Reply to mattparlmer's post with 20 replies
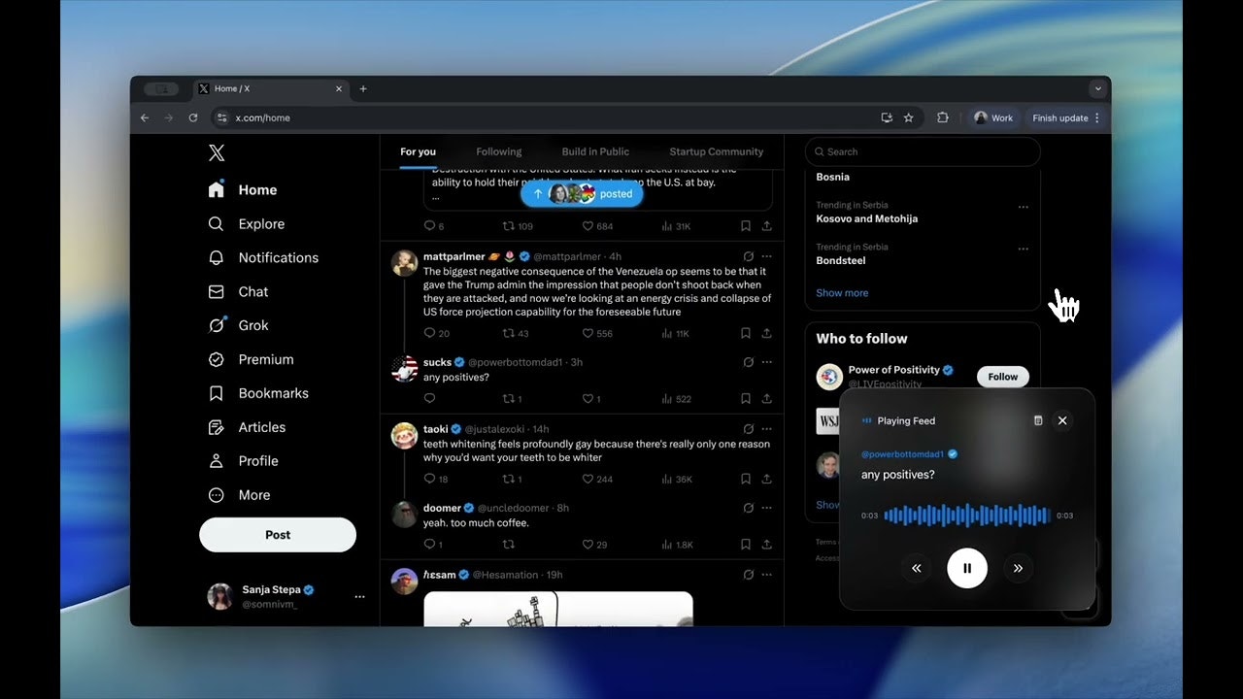 click(436, 334)
